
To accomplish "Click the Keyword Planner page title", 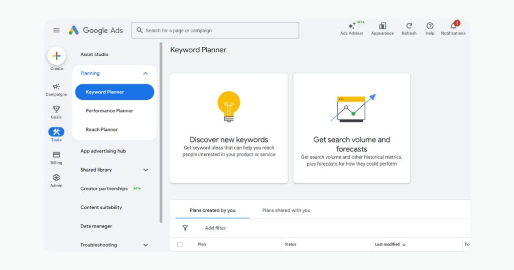I will click(x=198, y=50).
